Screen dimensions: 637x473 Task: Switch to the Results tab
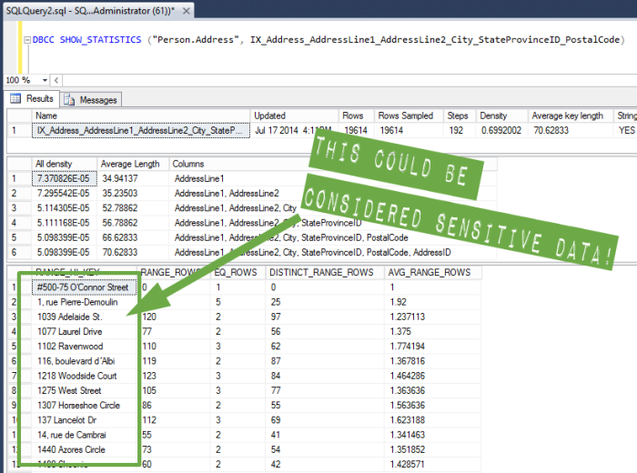point(32,98)
